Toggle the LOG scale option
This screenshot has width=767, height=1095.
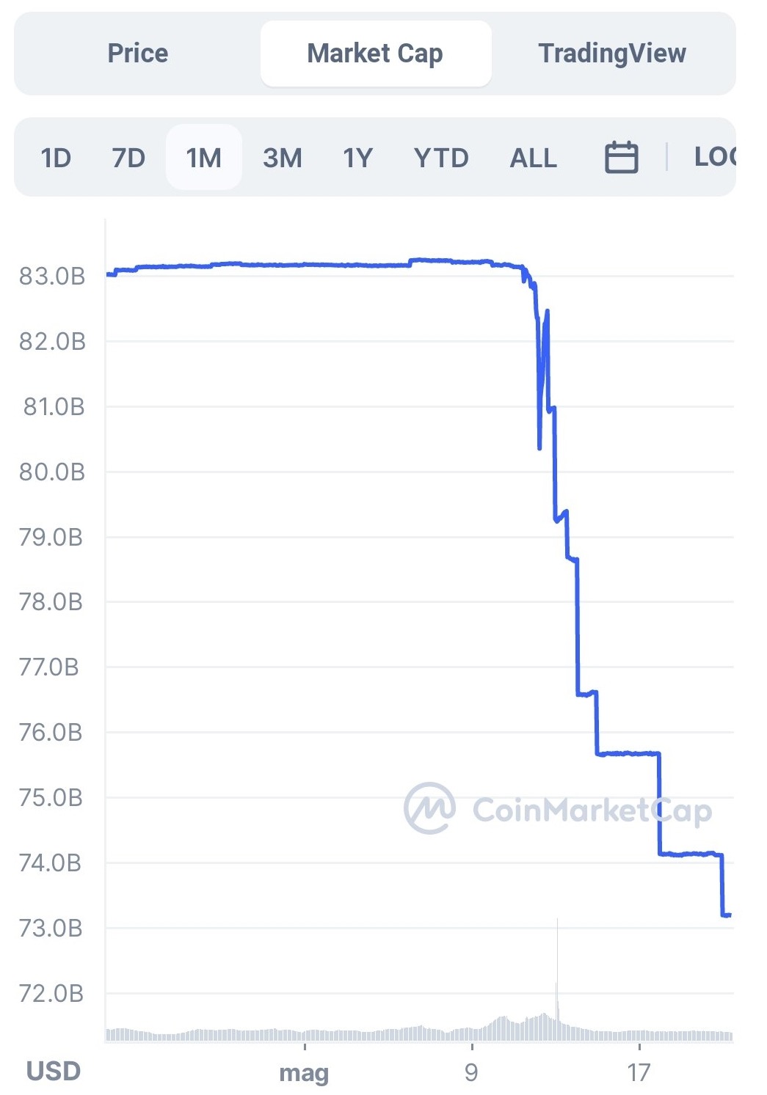coord(714,156)
